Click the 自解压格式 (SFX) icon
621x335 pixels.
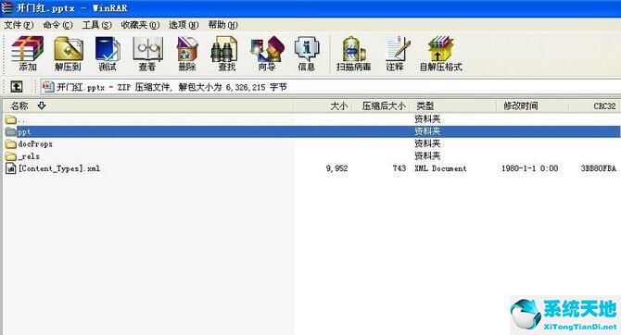pyautogui.click(x=441, y=54)
